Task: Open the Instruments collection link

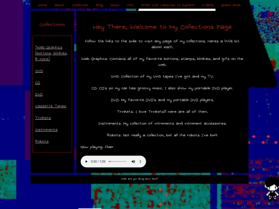Action: tap(46, 130)
